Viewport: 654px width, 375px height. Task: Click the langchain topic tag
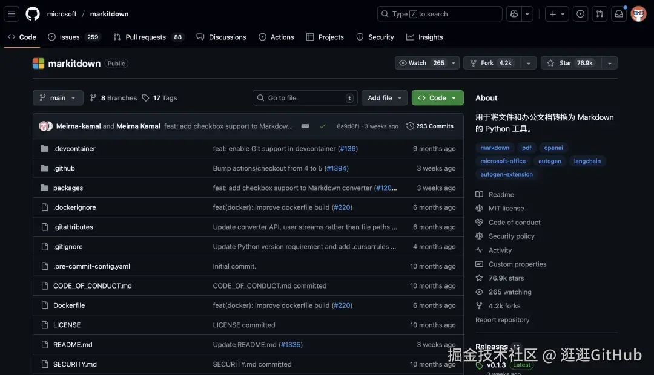point(587,161)
